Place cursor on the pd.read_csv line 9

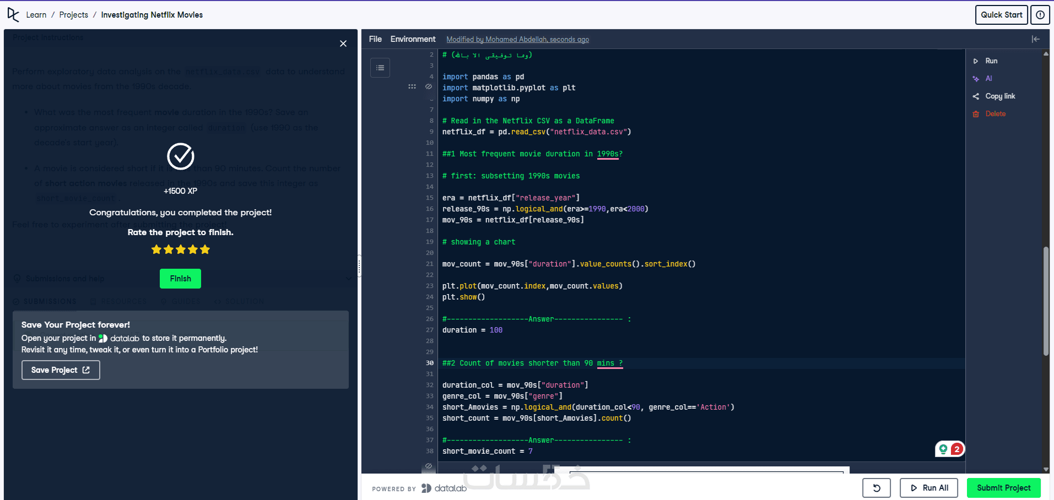click(x=537, y=132)
